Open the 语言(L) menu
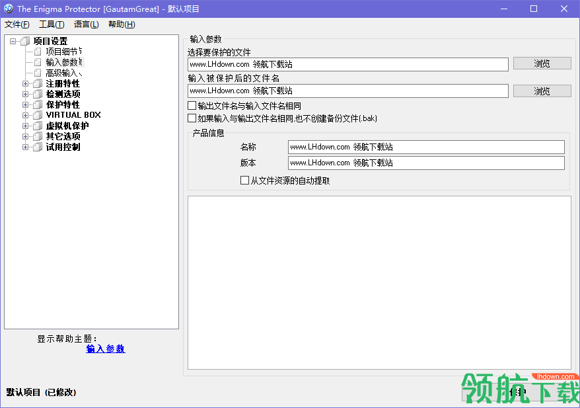 (86, 24)
